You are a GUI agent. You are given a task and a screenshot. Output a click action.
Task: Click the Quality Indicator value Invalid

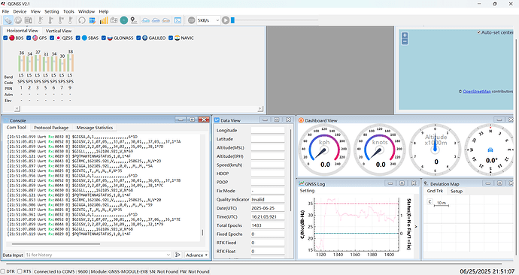(x=268, y=200)
